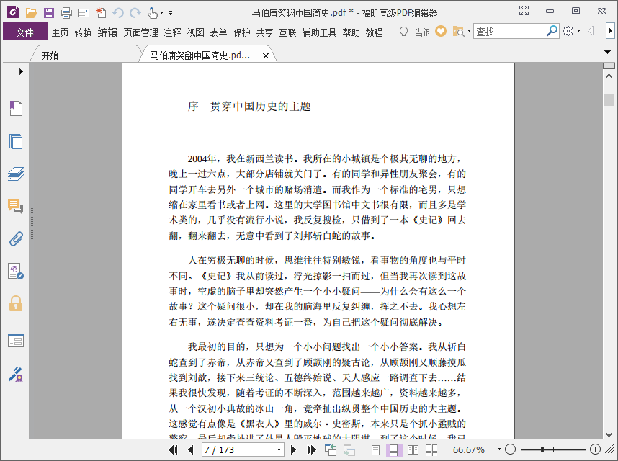The image size is (618, 461).
Task: Click the scrollbar down arrow
Action: [x=609, y=434]
